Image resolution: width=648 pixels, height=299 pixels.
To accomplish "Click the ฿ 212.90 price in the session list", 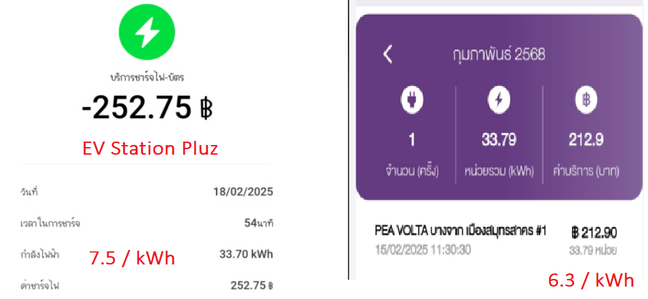I will click(x=594, y=233).
